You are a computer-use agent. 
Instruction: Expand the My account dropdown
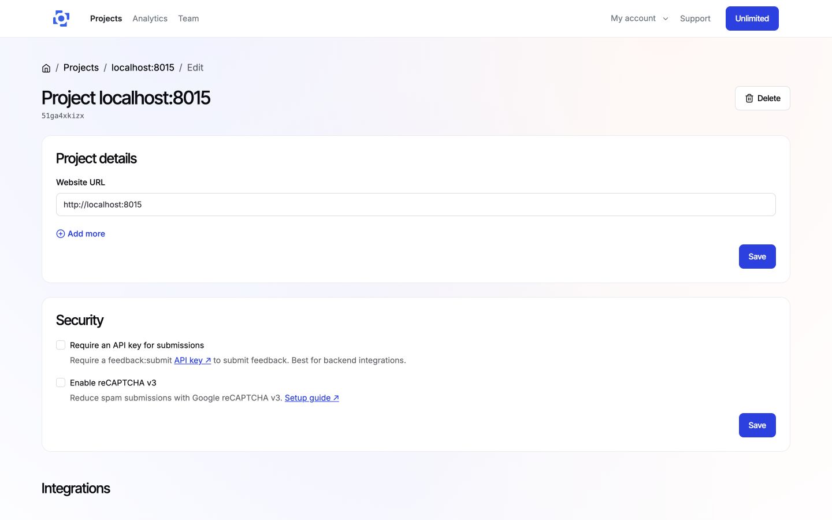640,18
